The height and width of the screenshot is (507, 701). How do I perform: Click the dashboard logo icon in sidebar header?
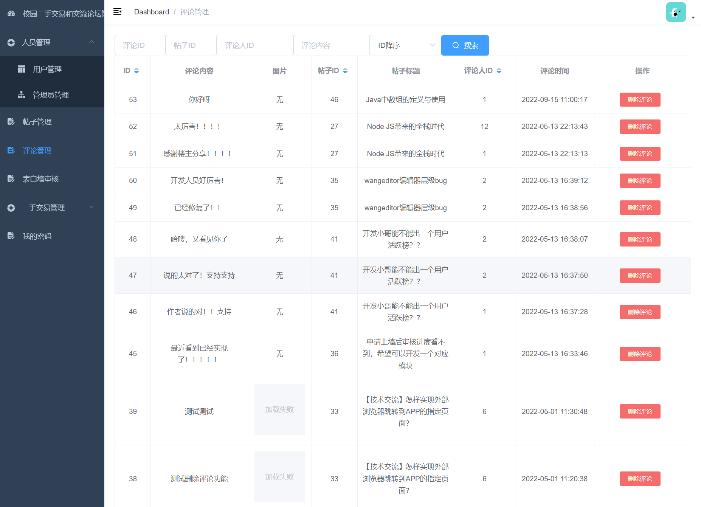(11, 14)
